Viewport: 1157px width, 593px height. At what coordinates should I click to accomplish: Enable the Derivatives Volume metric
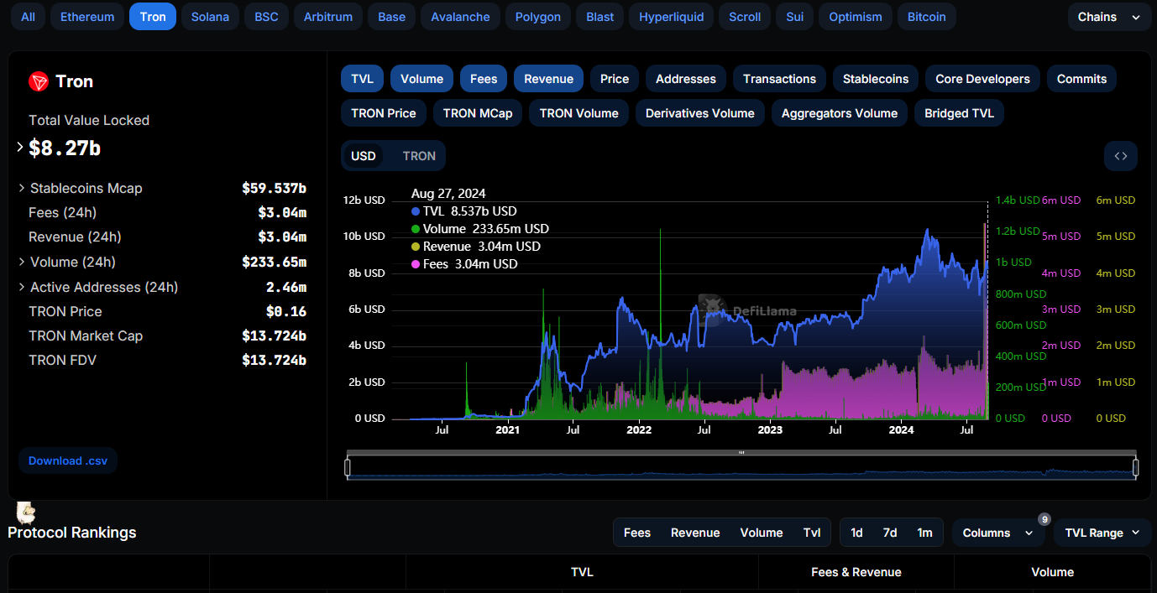click(700, 113)
